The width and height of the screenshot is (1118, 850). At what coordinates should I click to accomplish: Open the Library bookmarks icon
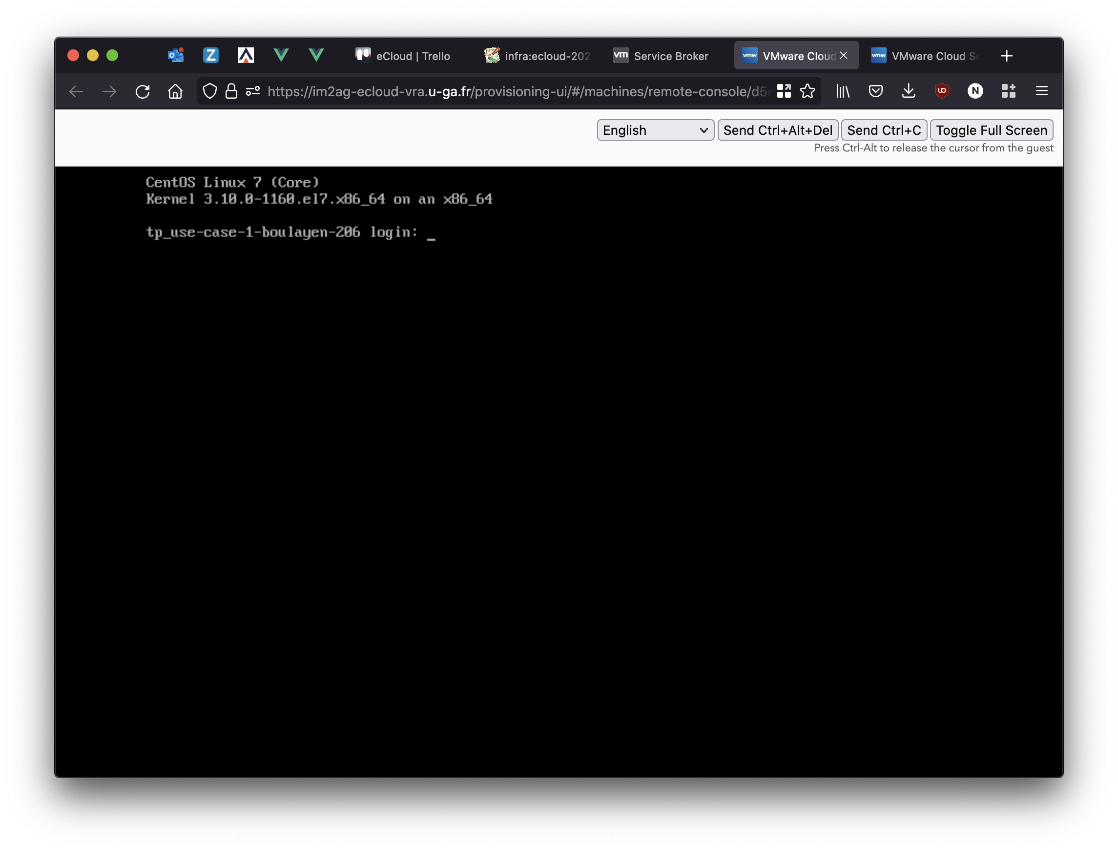tap(843, 91)
